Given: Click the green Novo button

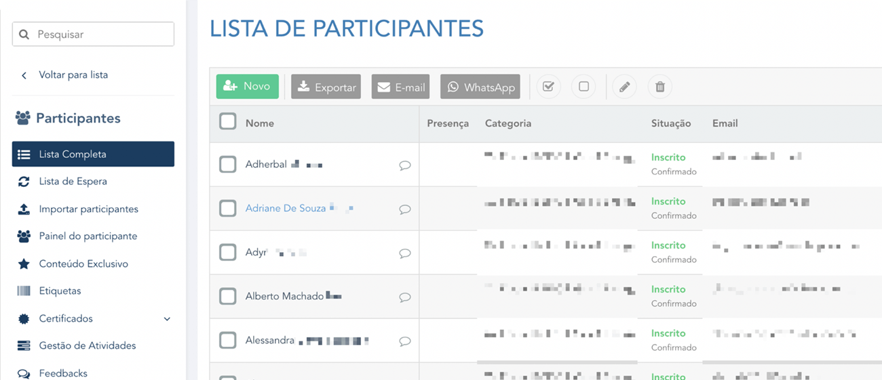Looking at the screenshot, I should pos(247,87).
